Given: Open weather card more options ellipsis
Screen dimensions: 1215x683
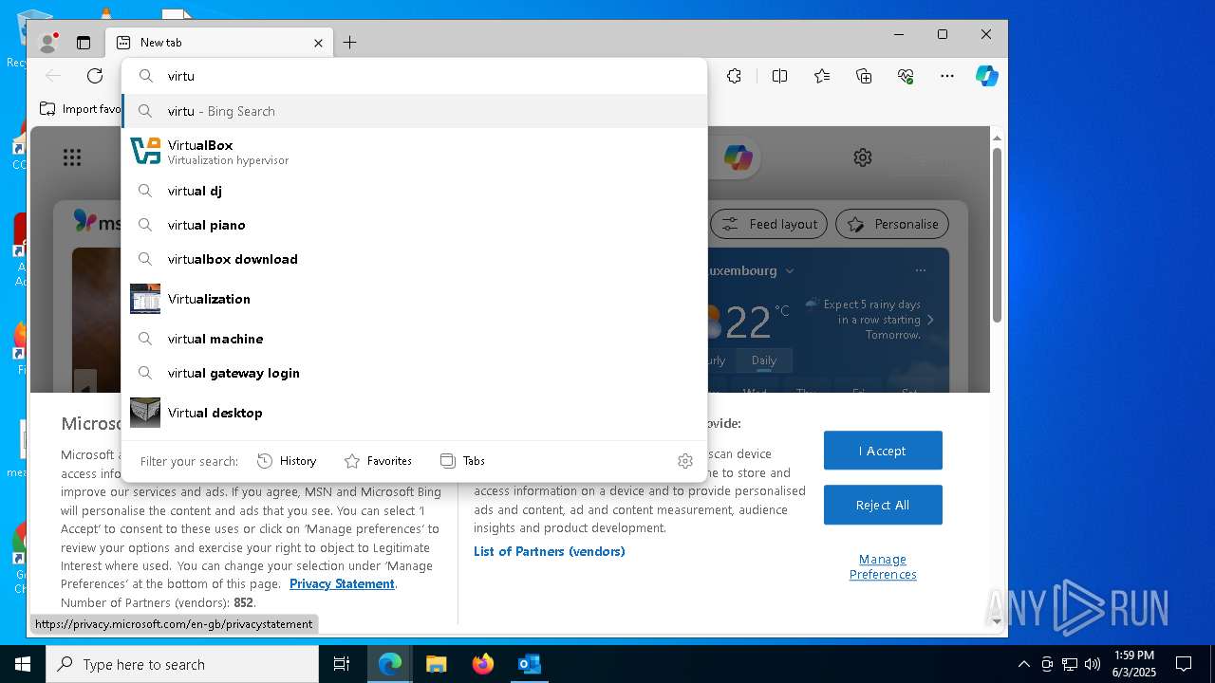Looking at the screenshot, I should pos(920,270).
